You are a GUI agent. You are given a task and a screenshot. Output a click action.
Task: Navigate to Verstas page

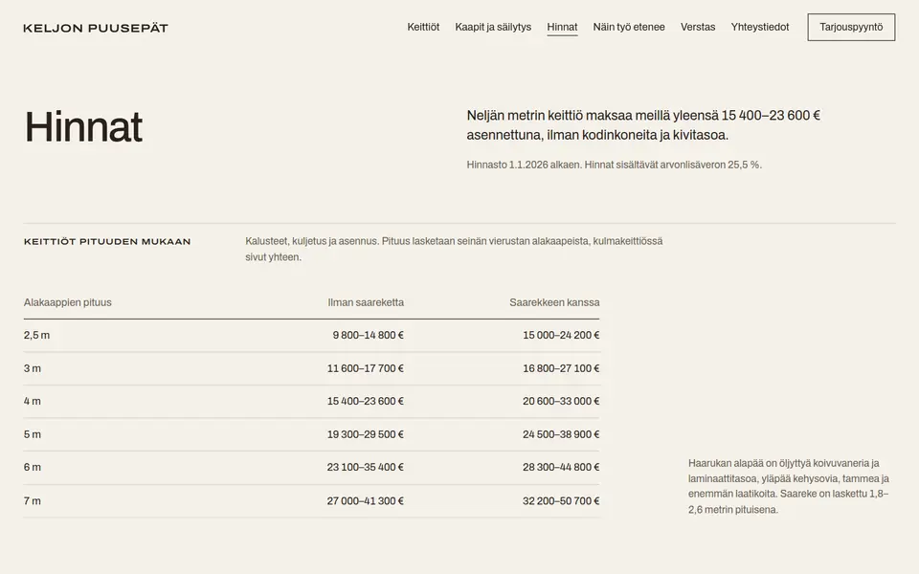click(x=698, y=27)
